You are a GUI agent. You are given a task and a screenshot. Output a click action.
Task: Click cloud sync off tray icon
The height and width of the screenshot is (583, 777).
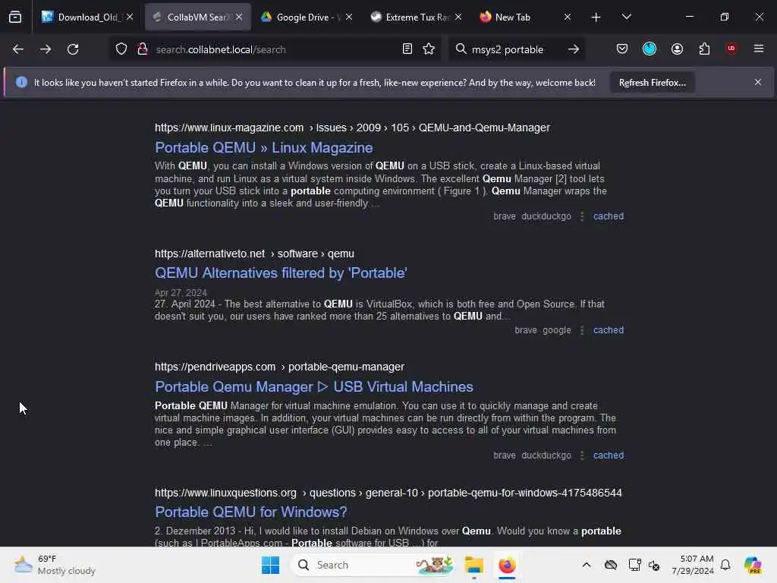(x=611, y=565)
